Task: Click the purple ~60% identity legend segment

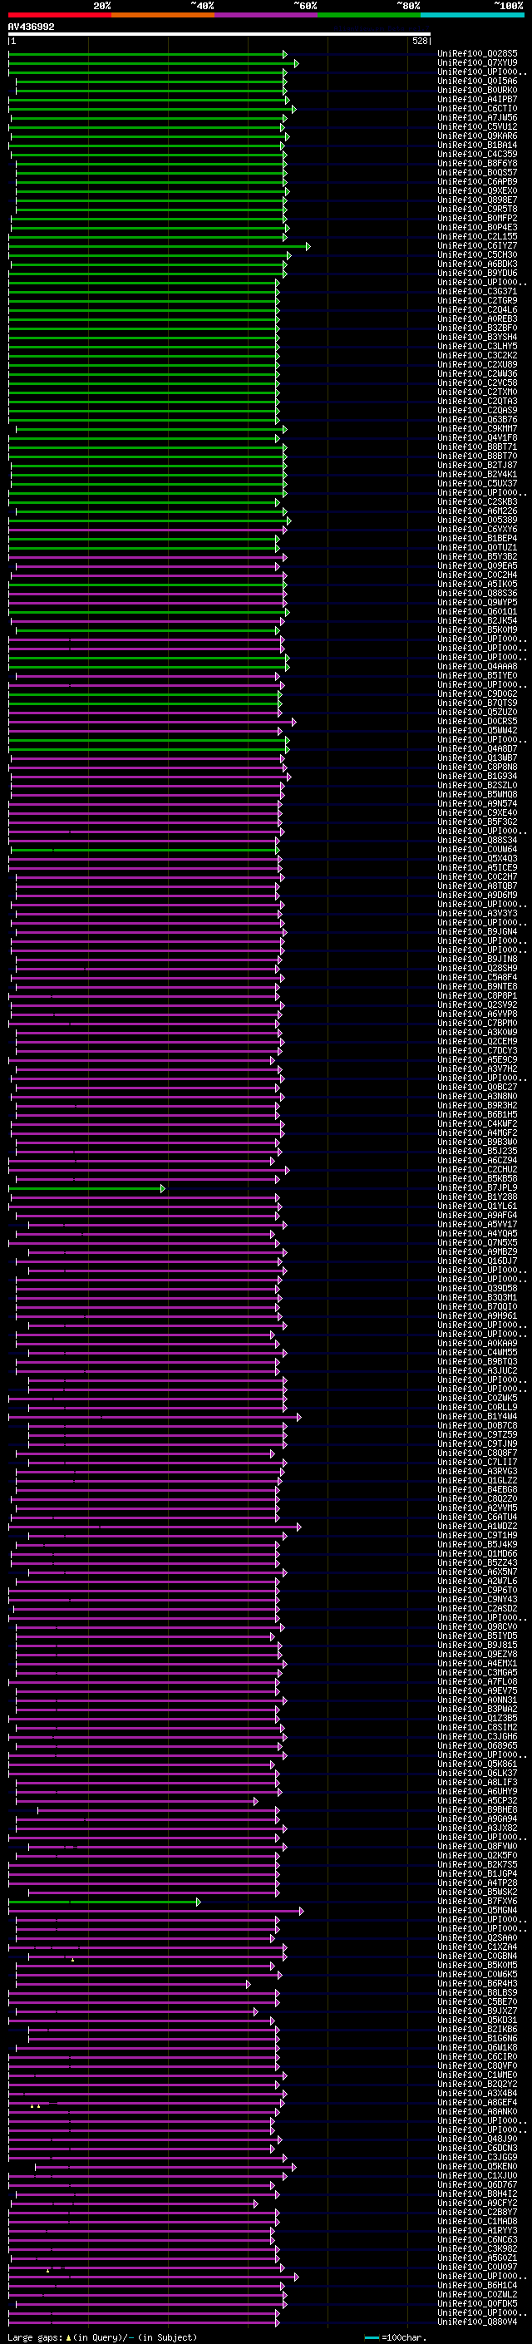Action: click(x=267, y=15)
